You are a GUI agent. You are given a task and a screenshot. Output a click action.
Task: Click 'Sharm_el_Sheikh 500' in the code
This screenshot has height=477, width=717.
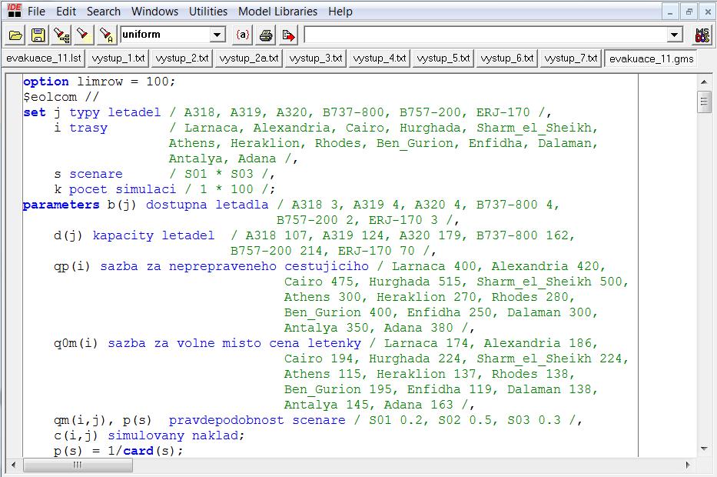pos(549,282)
